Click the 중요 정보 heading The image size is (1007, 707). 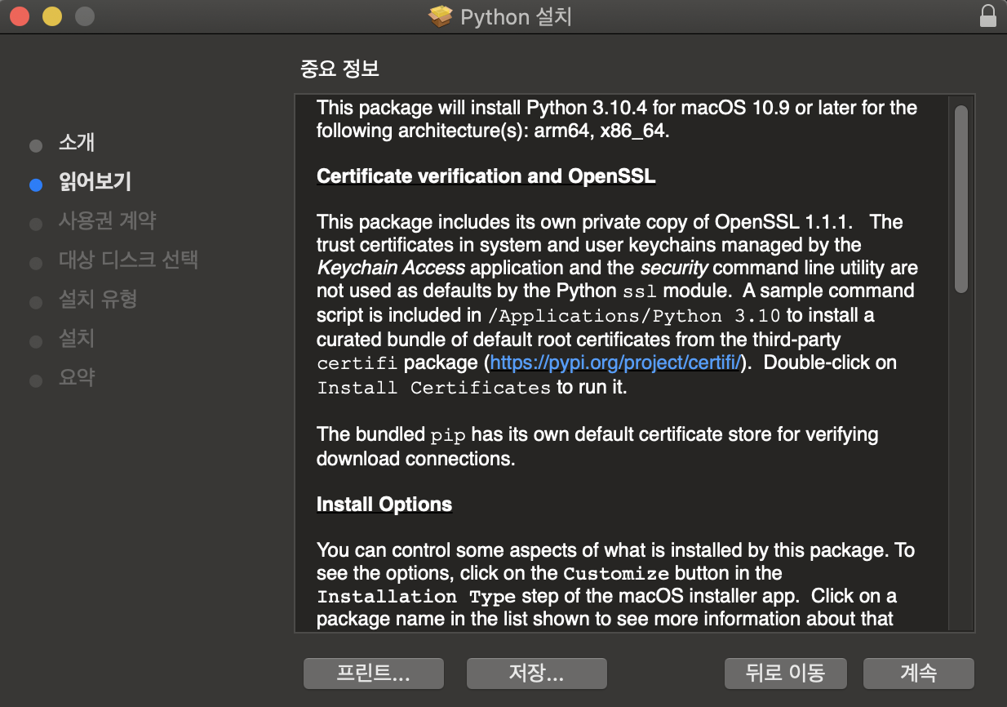(340, 69)
